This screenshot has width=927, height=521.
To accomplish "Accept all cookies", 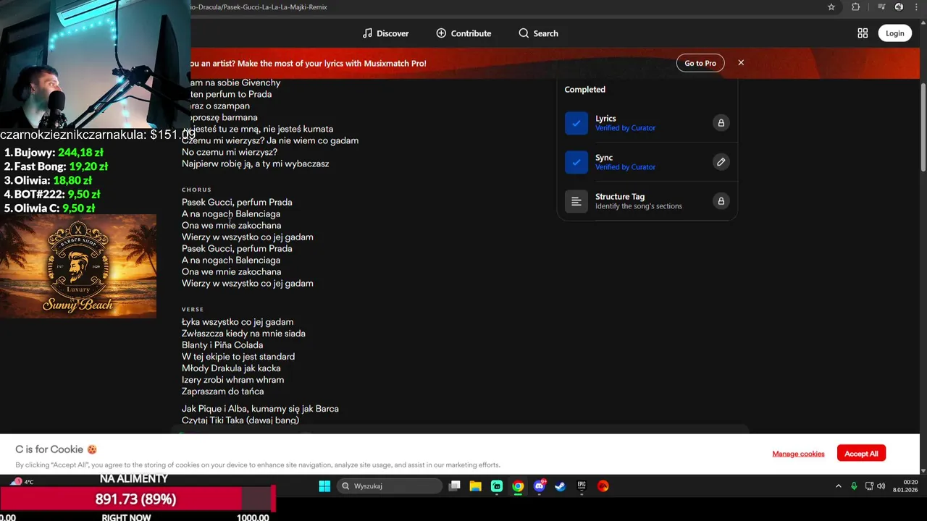I will click(x=861, y=454).
